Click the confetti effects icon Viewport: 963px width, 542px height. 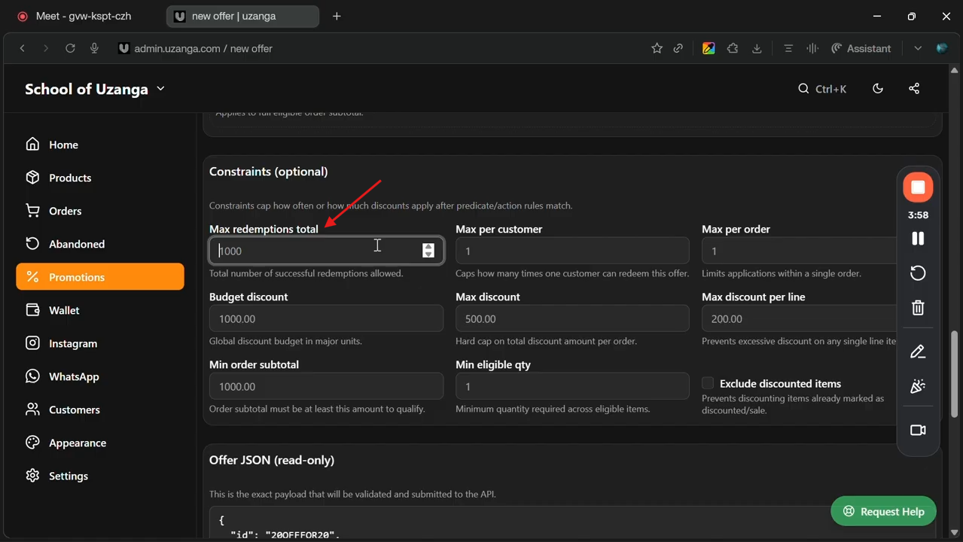coord(918,386)
